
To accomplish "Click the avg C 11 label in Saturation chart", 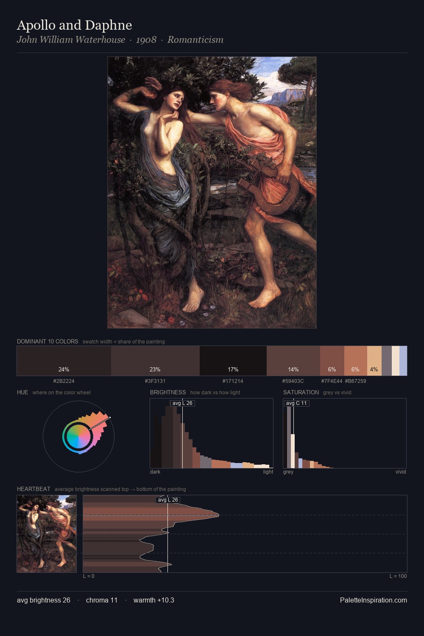I will [296, 403].
